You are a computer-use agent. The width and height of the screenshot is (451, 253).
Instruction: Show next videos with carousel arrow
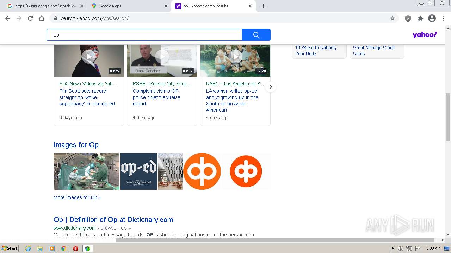(271, 87)
